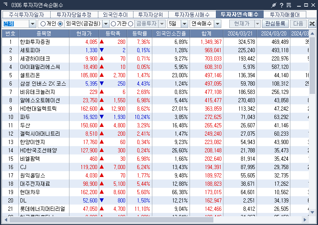The height and width of the screenshot is (225, 318).
Task: Select the 세경하이테크 stock name
Action: [x=35, y=58]
